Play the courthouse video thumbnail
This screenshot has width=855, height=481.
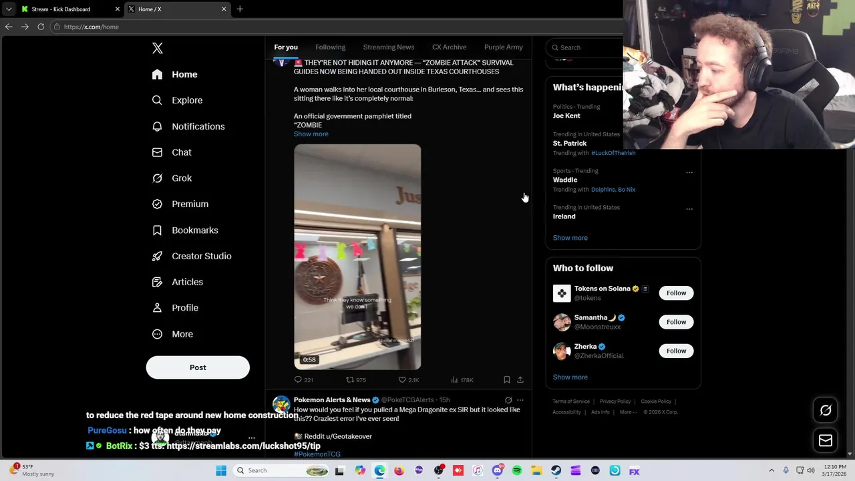[x=357, y=257]
